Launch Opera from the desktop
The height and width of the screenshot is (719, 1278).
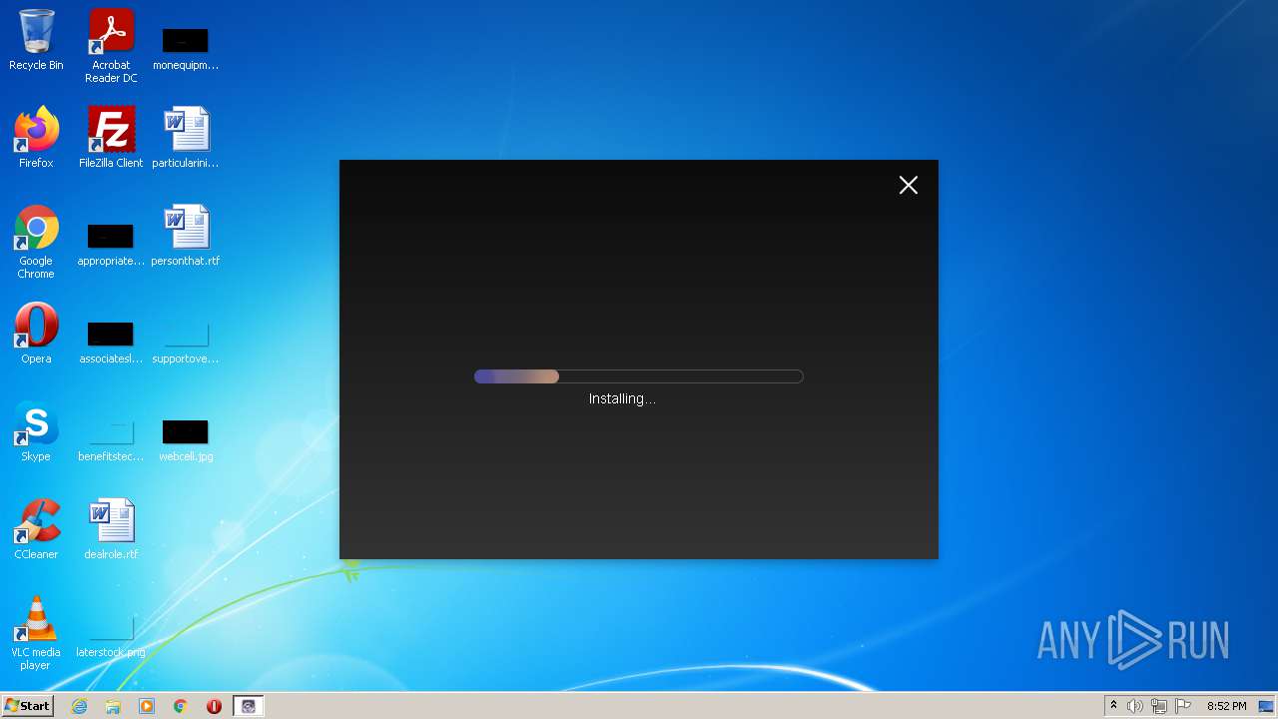pyautogui.click(x=36, y=334)
